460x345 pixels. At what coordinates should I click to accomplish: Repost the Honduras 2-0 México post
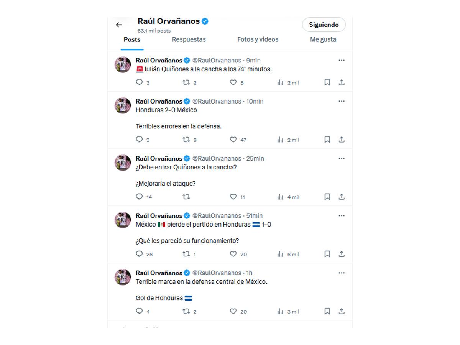pos(186,140)
